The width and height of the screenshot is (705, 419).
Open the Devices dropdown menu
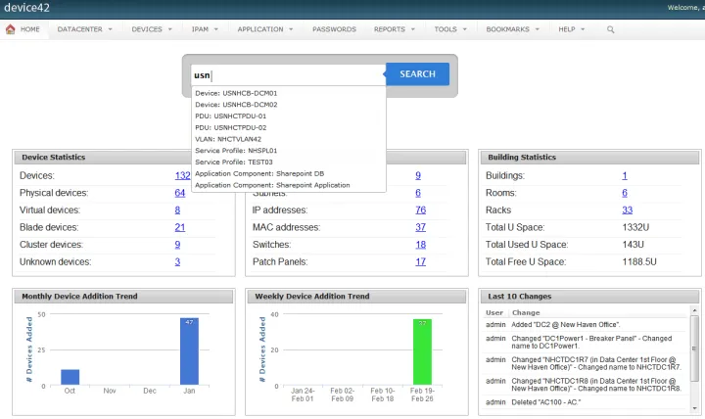tap(152, 29)
